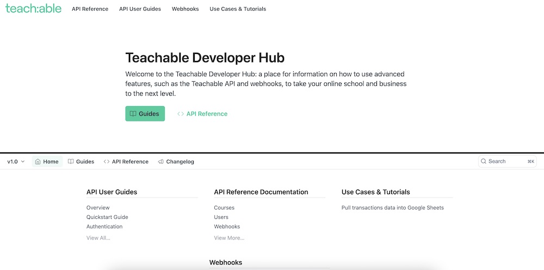
Task: Open Pull transactions data into Google Sheets
Action: tap(393, 207)
